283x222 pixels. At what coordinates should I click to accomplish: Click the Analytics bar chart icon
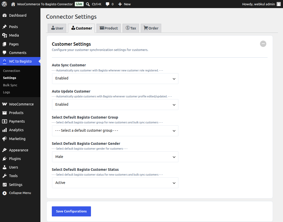click(x=5, y=130)
